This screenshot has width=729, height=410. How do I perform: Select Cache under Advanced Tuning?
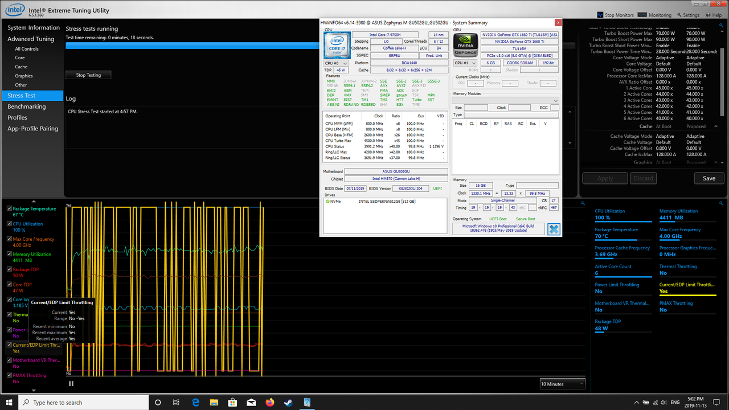21,67
